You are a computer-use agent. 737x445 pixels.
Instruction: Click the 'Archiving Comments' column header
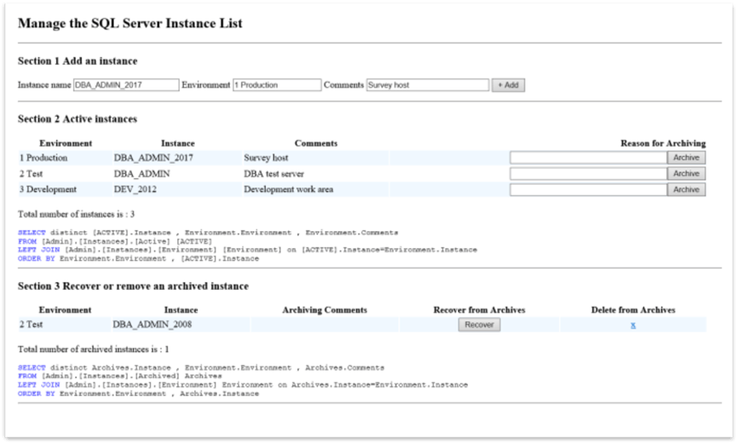(325, 309)
